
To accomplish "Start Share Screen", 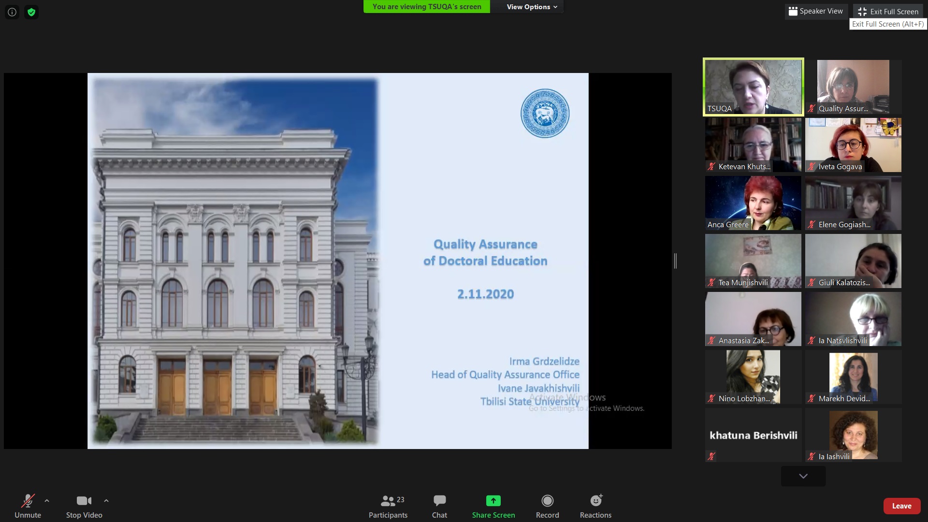I will point(493,506).
